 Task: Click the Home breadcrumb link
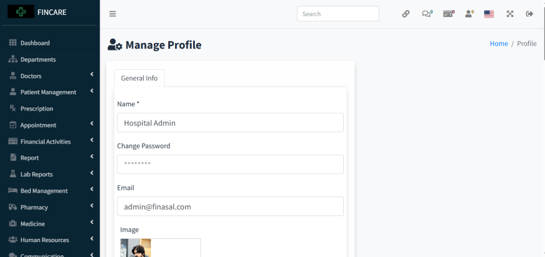pyautogui.click(x=499, y=44)
